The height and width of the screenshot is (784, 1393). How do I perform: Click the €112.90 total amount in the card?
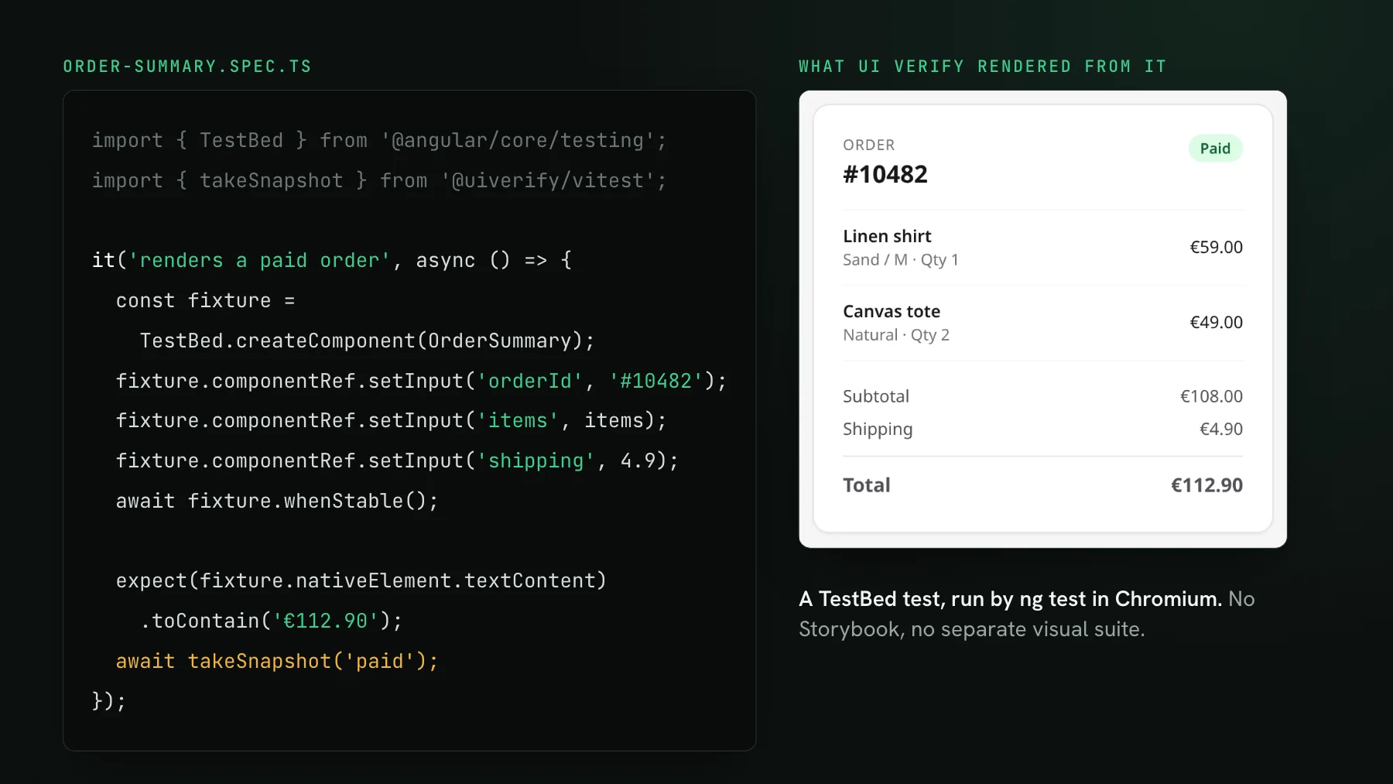tap(1207, 485)
